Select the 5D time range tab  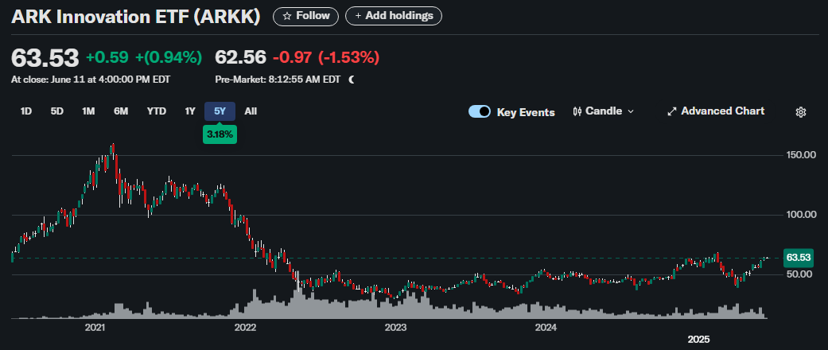[x=57, y=111]
